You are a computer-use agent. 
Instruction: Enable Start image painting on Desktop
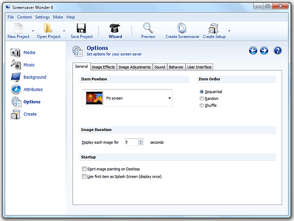(84, 169)
